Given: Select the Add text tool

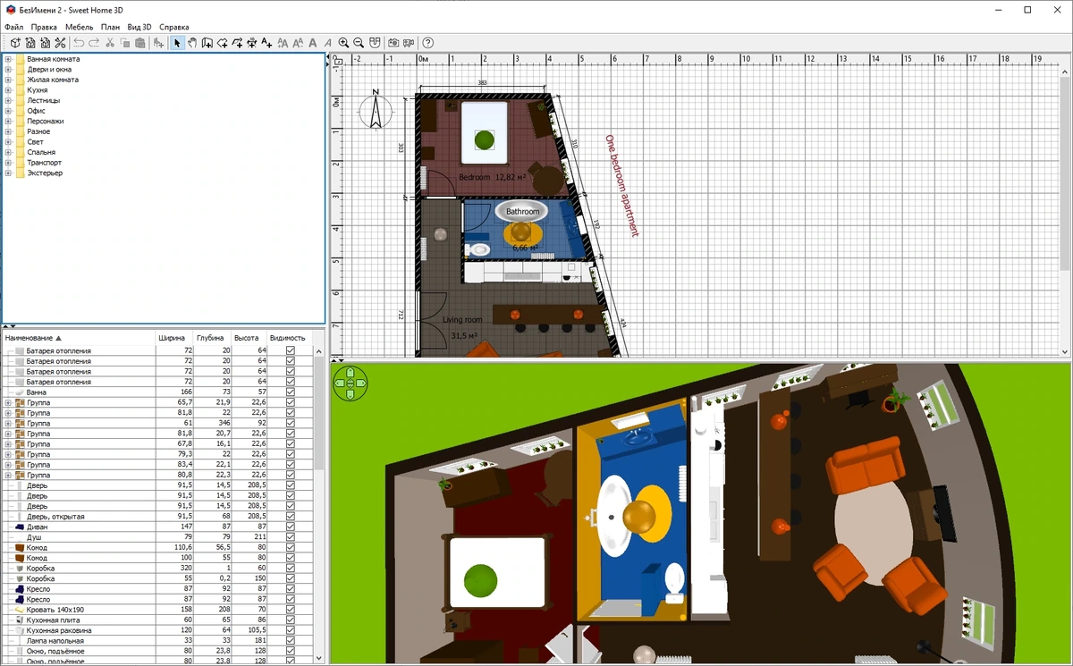Looking at the screenshot, I should click(x=266, y=43).
